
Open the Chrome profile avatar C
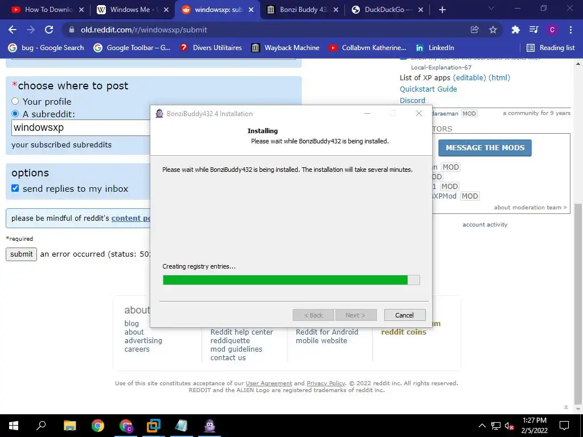point(552,30)
